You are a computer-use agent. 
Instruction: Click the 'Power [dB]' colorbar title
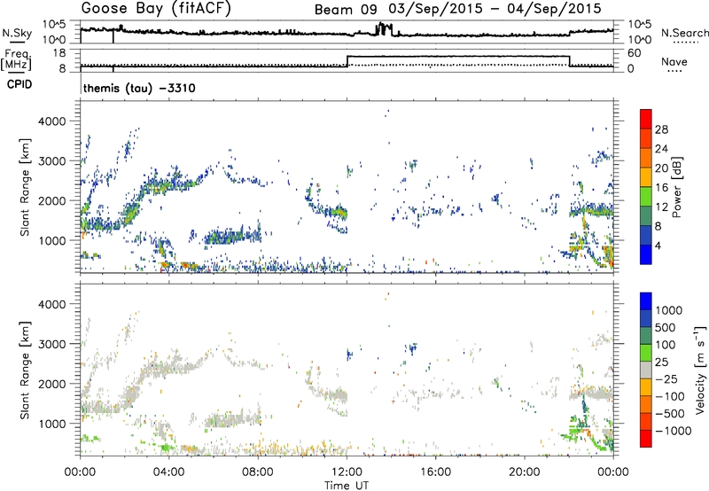pyautogui.click(x=676, y=187)
